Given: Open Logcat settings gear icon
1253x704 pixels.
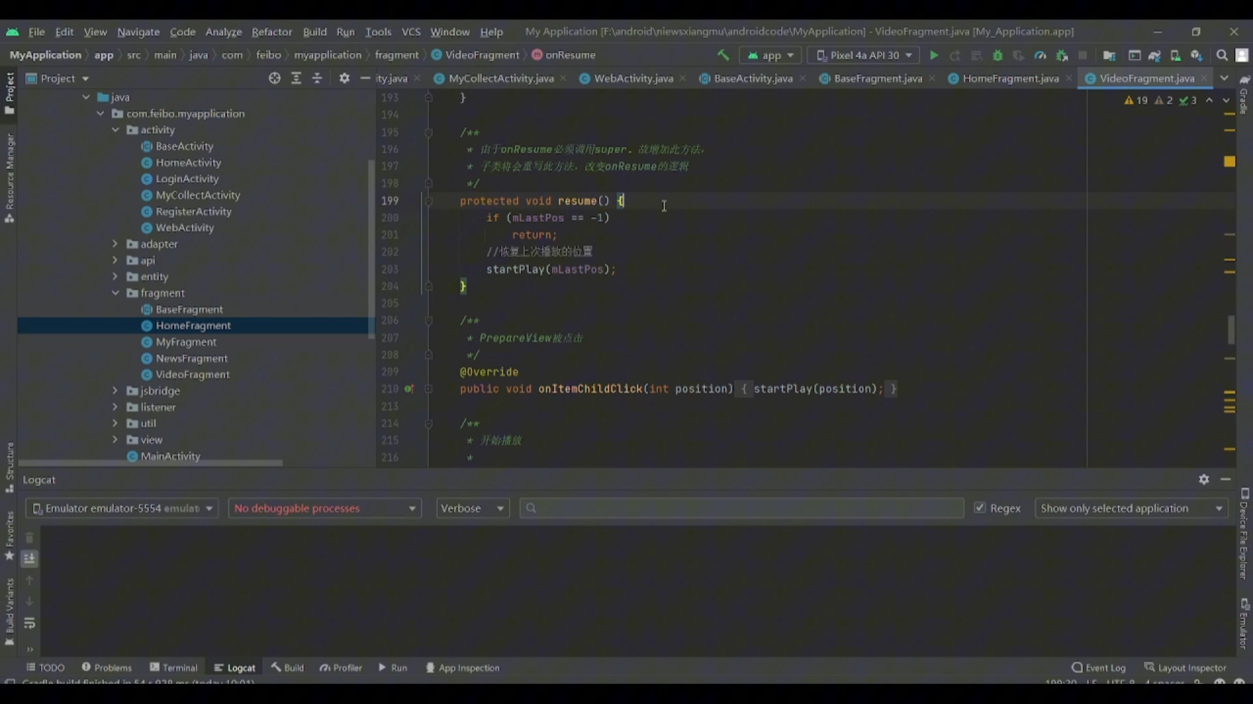Looking at the screenshot, I should pyautogui.click(x=1204, y=480).
